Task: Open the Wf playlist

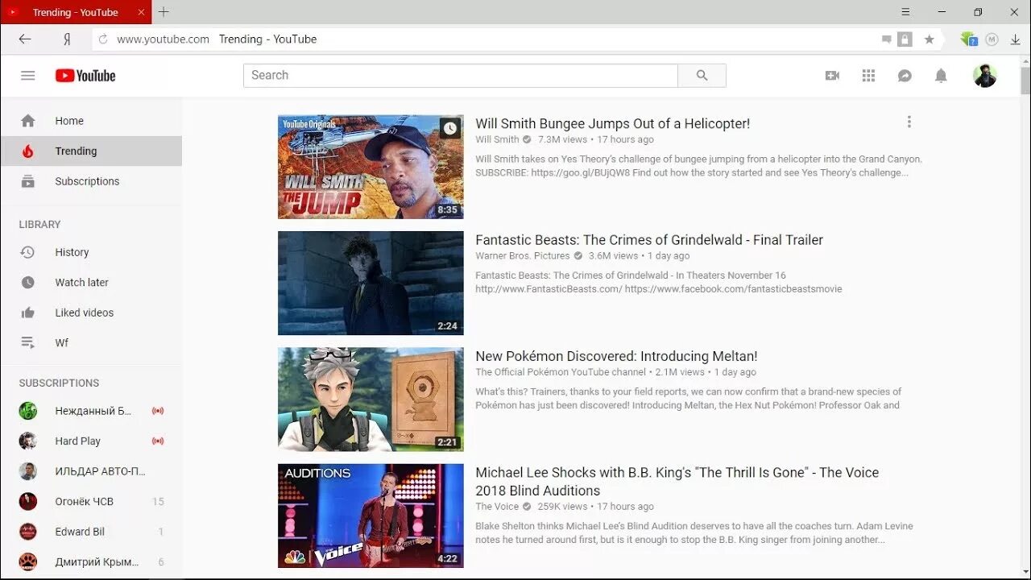Action: point(91,343)
